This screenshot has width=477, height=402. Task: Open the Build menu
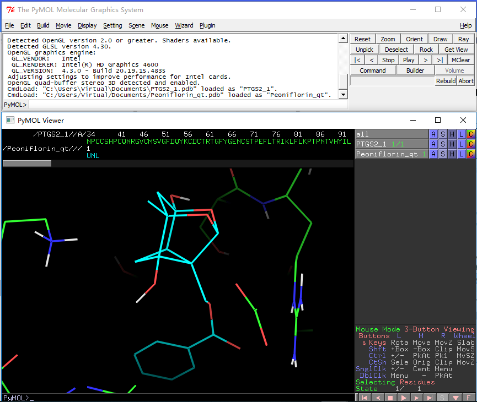43,25
